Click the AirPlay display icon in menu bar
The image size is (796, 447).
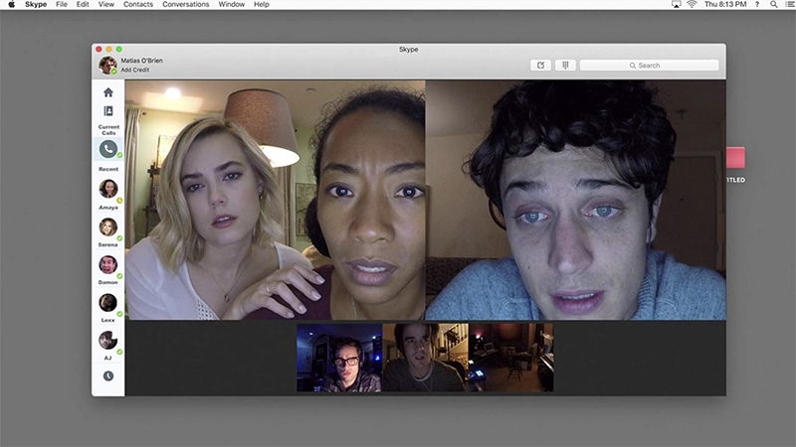pyautogui.click(x=676, y=4)
